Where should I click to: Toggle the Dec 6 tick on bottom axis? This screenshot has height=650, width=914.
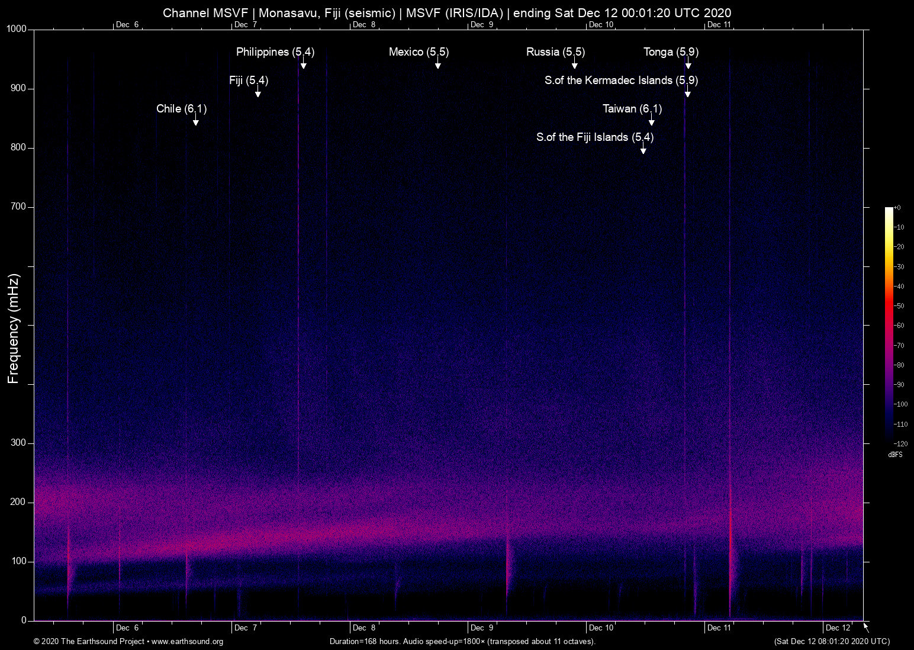127,628
